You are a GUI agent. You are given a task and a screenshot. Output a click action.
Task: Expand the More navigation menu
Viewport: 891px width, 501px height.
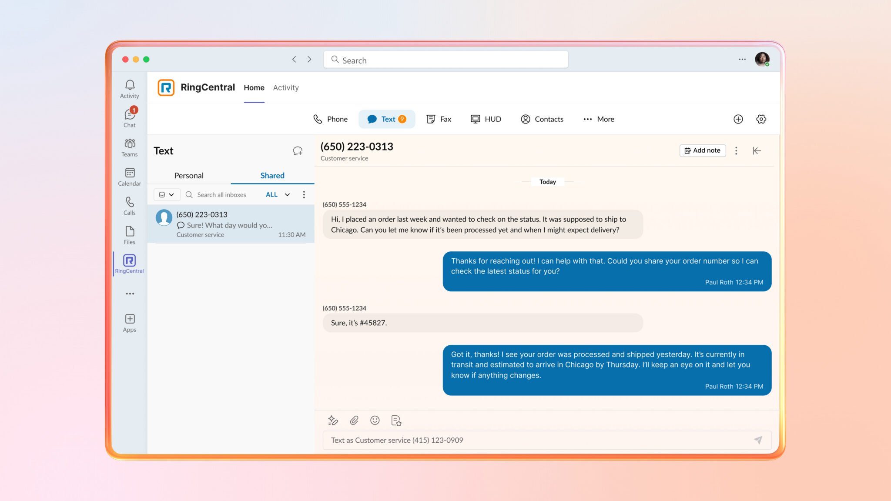coord(599,119)
